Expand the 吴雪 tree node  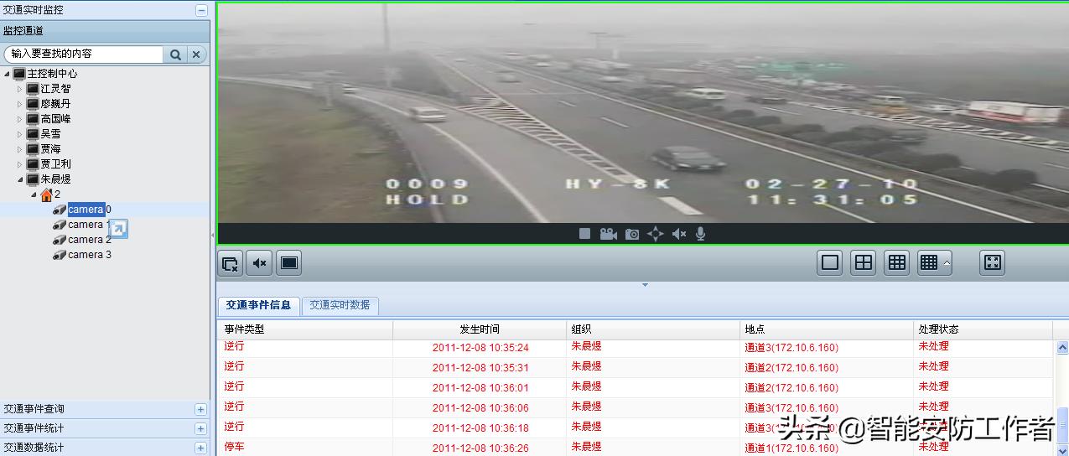[20, 134]
